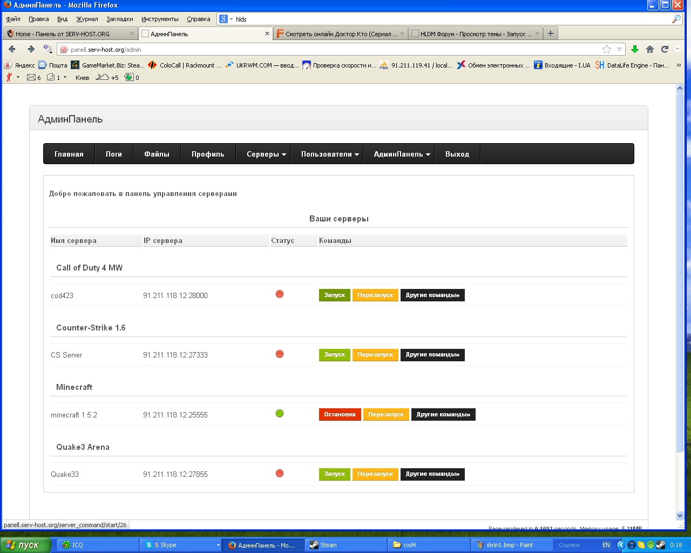Click the red status indicator for Quake33
The width and height of the screenshot is (691, 553).
pos(280,474)
